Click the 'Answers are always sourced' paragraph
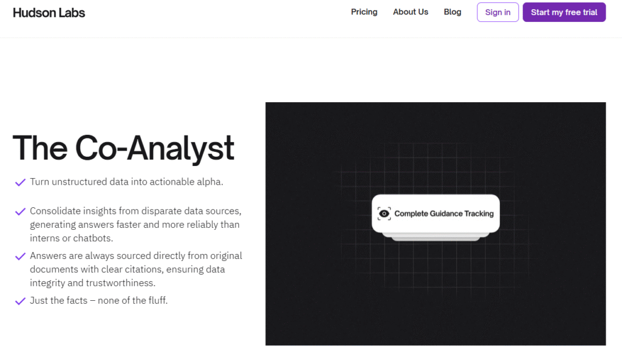 tap(136, 269)
